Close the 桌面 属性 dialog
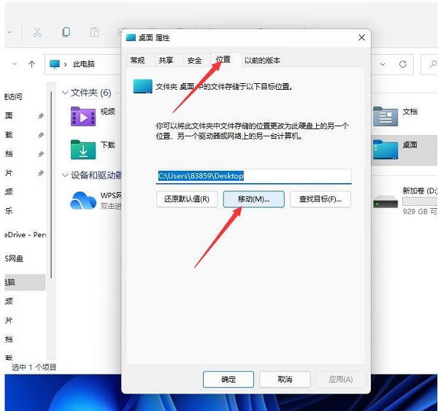The height and width of the screenshot is (411, 438). tap(362, 37)
